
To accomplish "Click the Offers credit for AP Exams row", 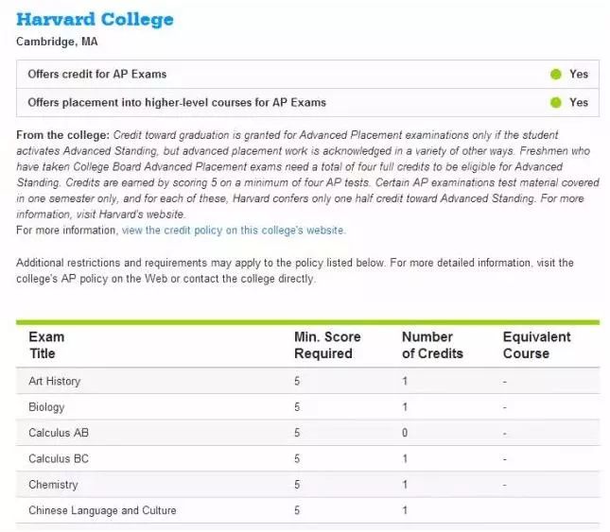I will (x=307, y=75).
